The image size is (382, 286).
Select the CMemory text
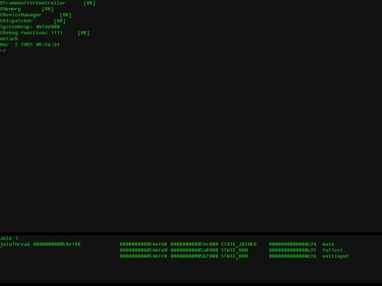(10, 9)
